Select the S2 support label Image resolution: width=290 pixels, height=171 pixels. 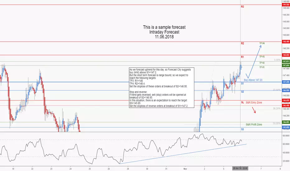click(x=242, y=92)
